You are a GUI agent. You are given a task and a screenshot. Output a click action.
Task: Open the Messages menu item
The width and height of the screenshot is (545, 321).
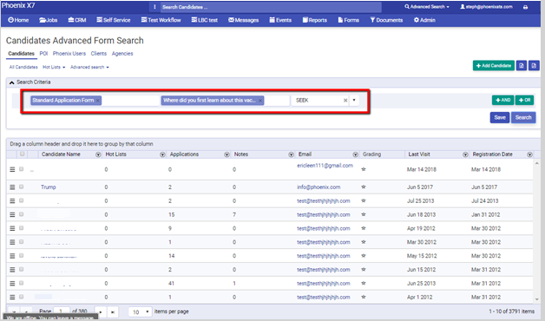tap(243, 20)
